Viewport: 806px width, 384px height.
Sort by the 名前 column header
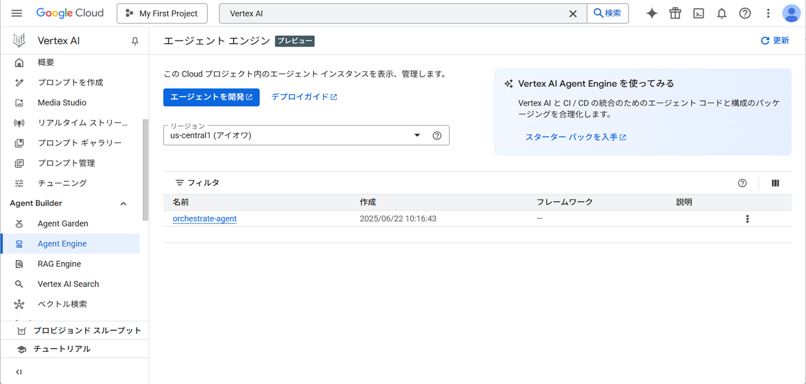point(180,202)
